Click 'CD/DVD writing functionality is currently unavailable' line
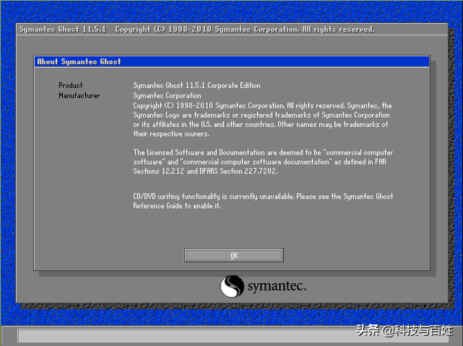The image size is (463, 346). tap(263, 196)
